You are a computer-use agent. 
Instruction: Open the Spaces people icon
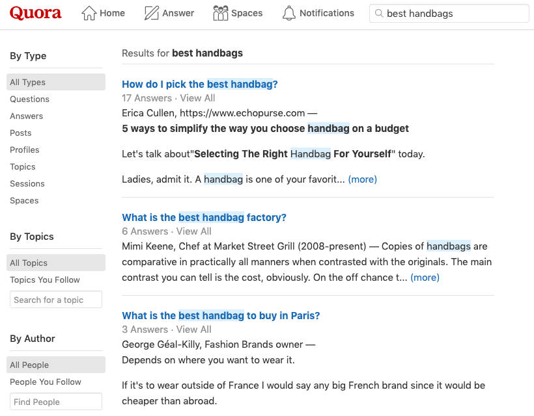220,13
